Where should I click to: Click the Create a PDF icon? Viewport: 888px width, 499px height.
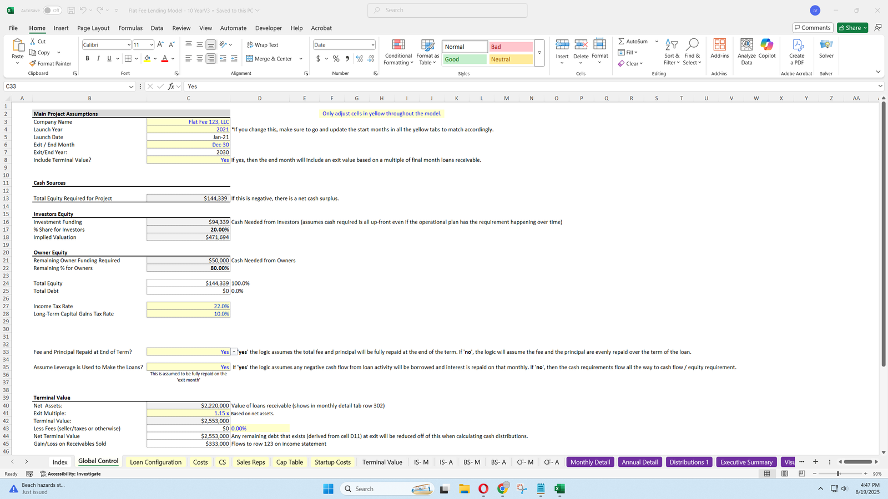pyautogui.click(x=796, y=45)
